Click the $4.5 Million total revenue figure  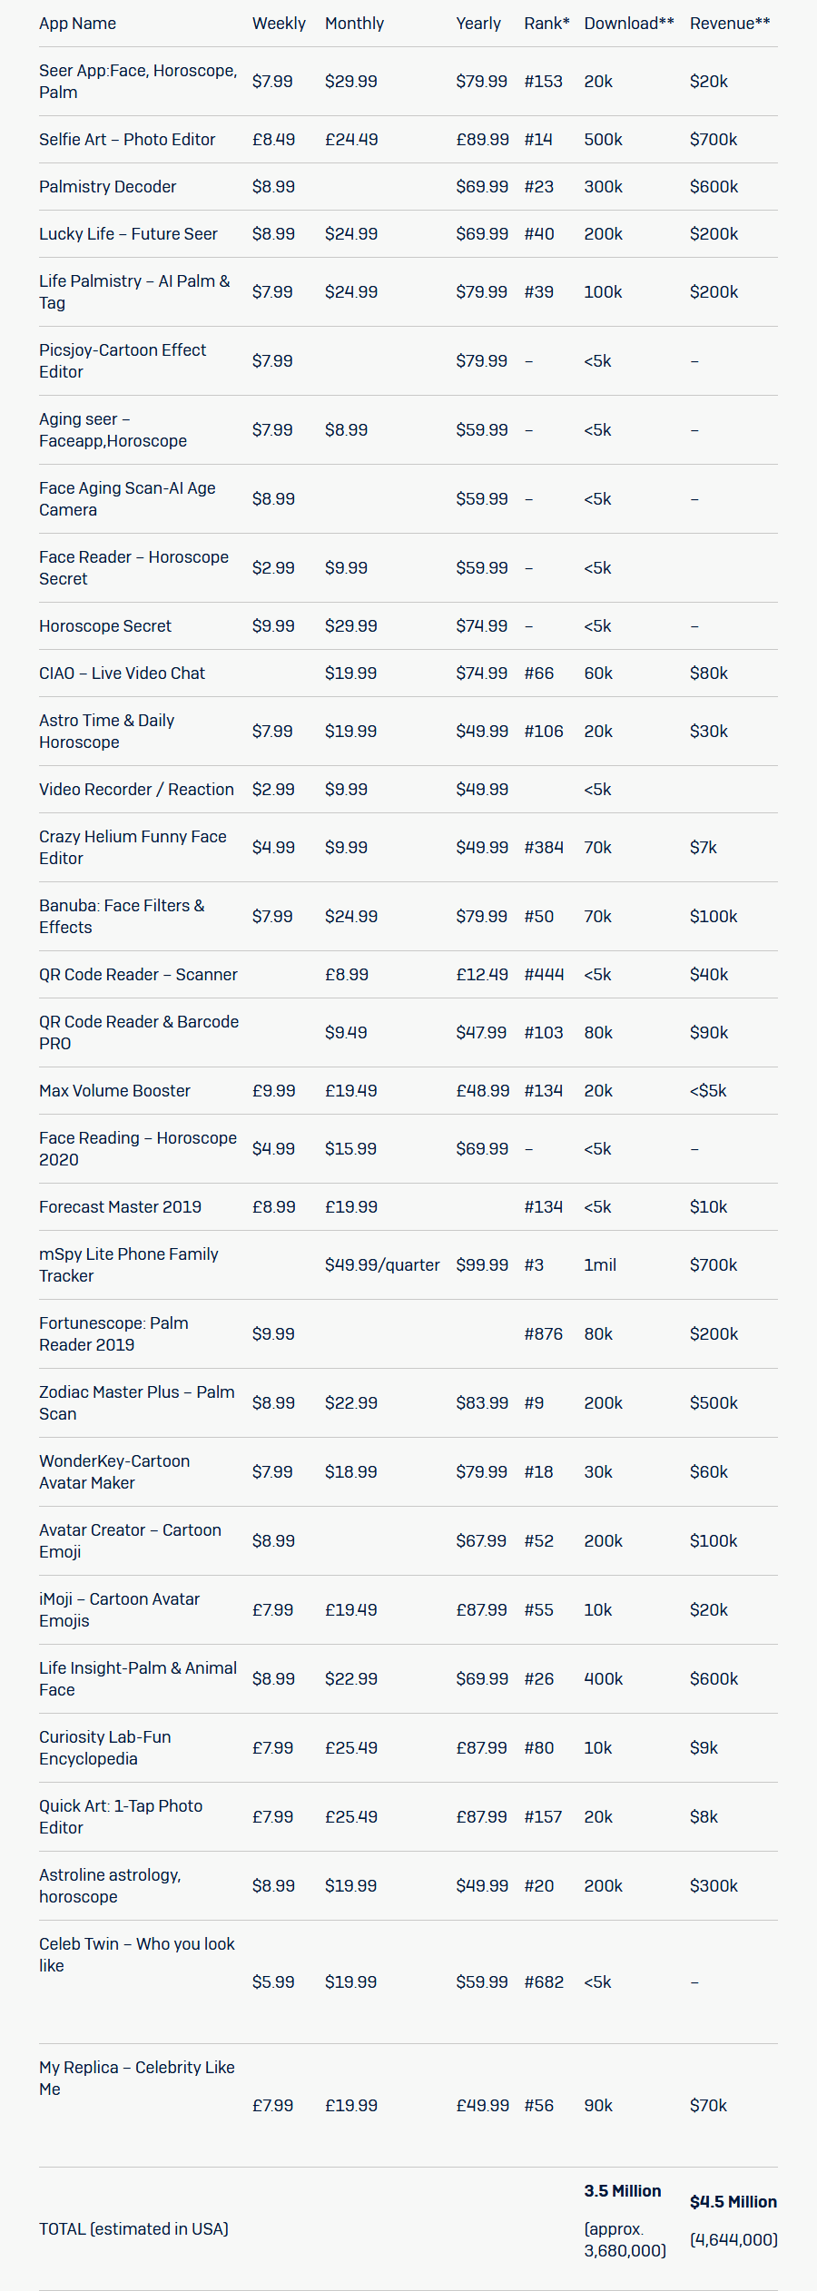733,2202
